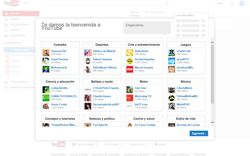Click the Atlético de Madrid crest icon
This screenshot has height=156, width=250.
click(88, 53)
